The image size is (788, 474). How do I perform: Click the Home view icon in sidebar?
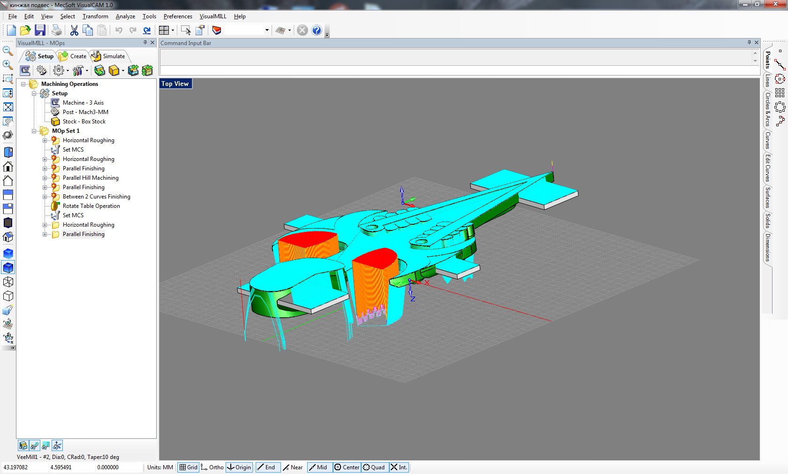point(8,167)
